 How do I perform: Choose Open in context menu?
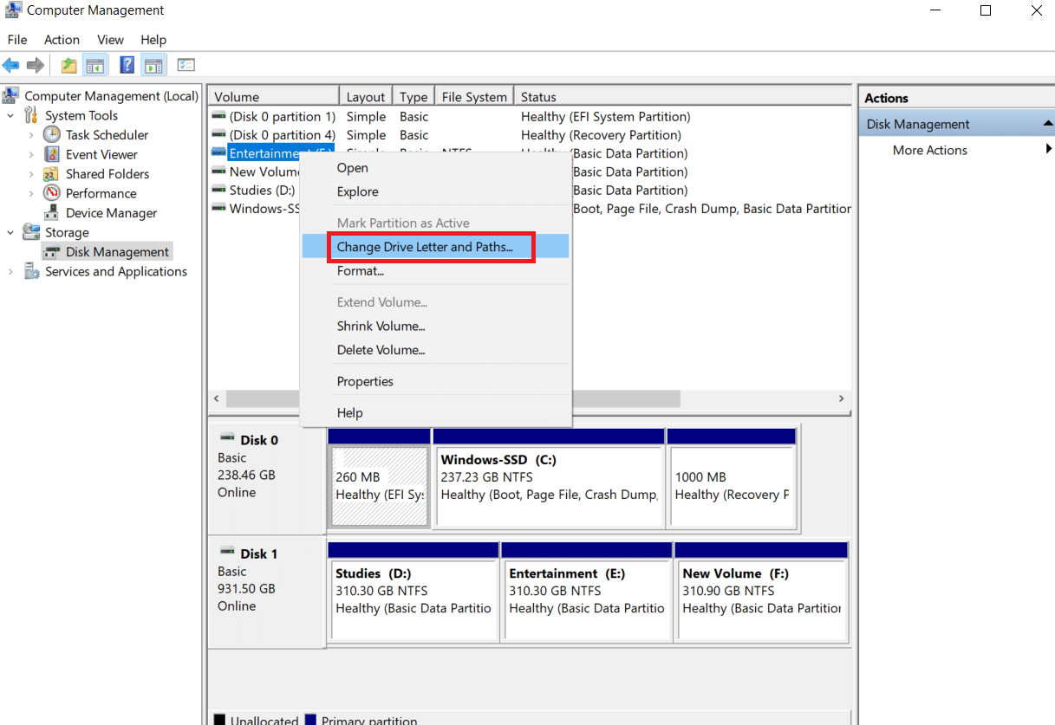point(435,168)
